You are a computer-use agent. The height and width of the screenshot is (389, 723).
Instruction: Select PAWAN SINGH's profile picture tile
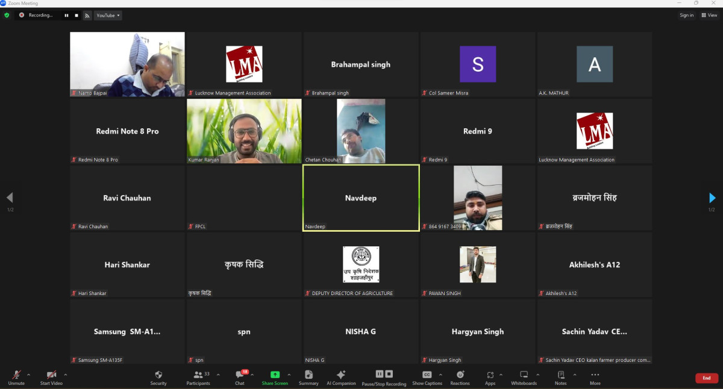[478, 265]
